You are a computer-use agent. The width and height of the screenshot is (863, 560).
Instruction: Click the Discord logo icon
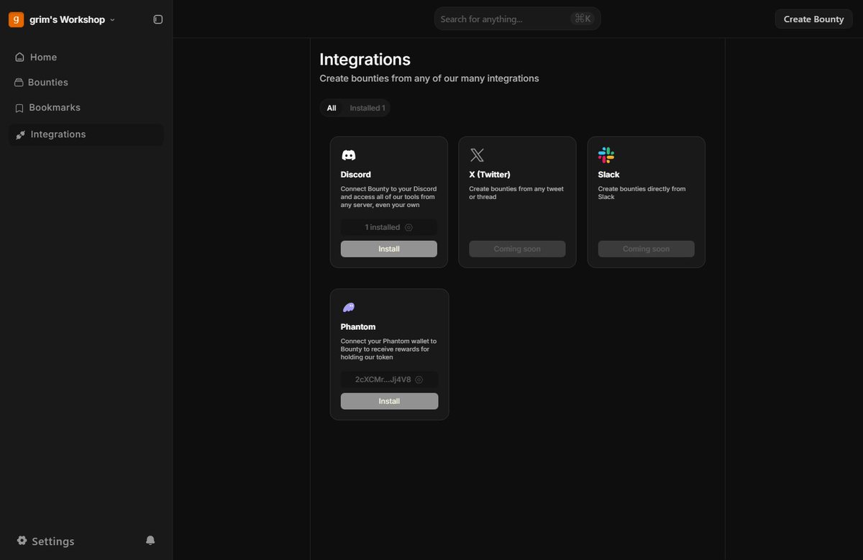pos(348,155)
